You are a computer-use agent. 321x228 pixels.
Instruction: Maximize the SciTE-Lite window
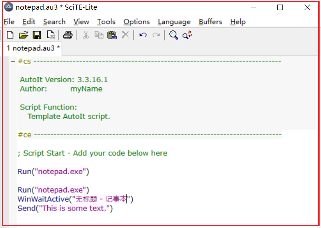tap(280, 7)
